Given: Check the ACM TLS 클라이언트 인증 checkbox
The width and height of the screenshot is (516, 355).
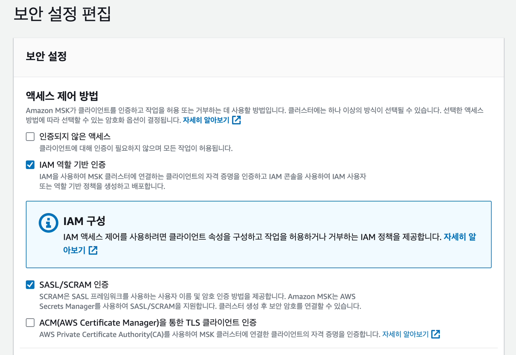Looking at the screenshot, I should (x=30, y=323).
